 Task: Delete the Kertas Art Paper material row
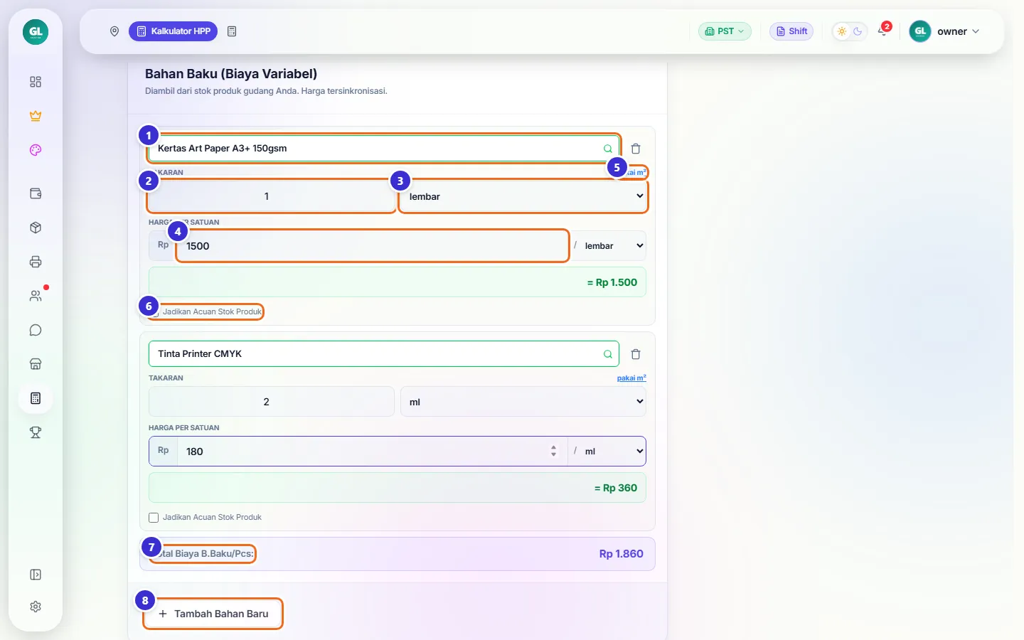coord(636,149)
